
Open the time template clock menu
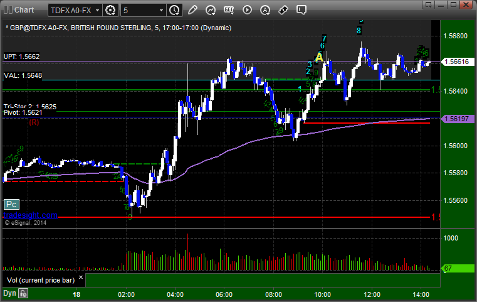tap(174, 10)
